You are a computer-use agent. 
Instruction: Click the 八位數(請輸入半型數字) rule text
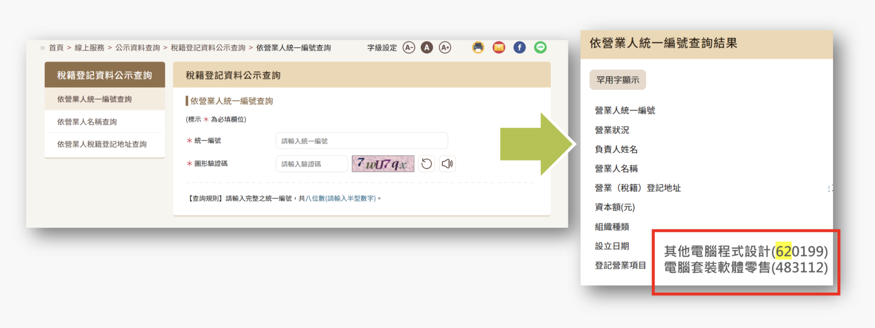click(340, 198)
